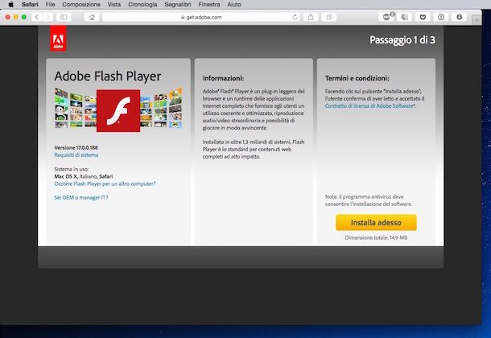
Task: Open the Segnalibri menu
Action: pyautogui.click(x=178, y=4)
